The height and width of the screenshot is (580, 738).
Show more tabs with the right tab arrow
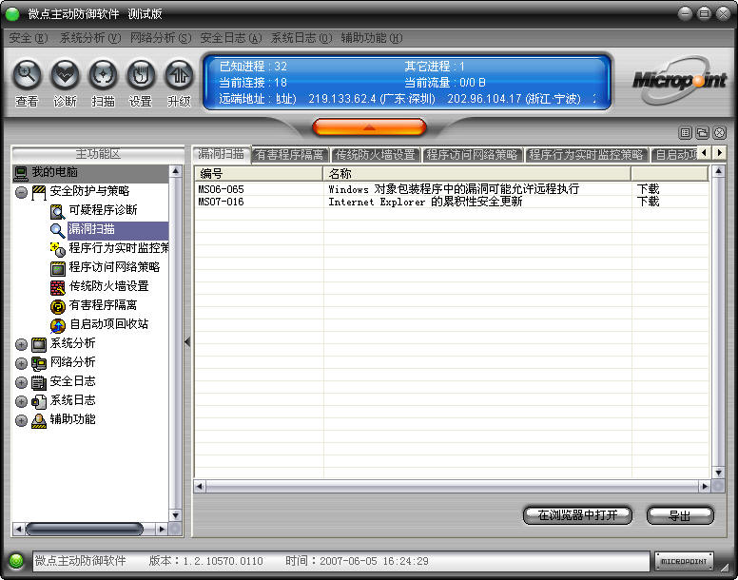(719, 152)
